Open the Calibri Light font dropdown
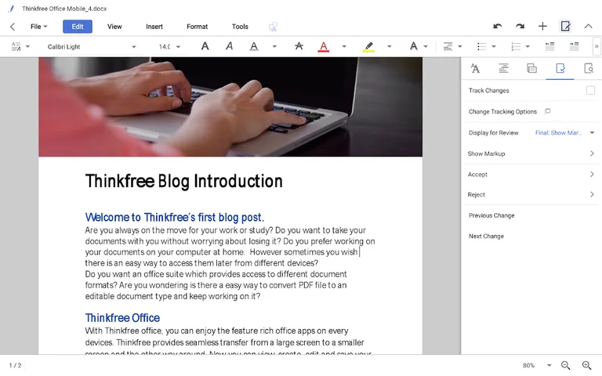 (91, 47)
